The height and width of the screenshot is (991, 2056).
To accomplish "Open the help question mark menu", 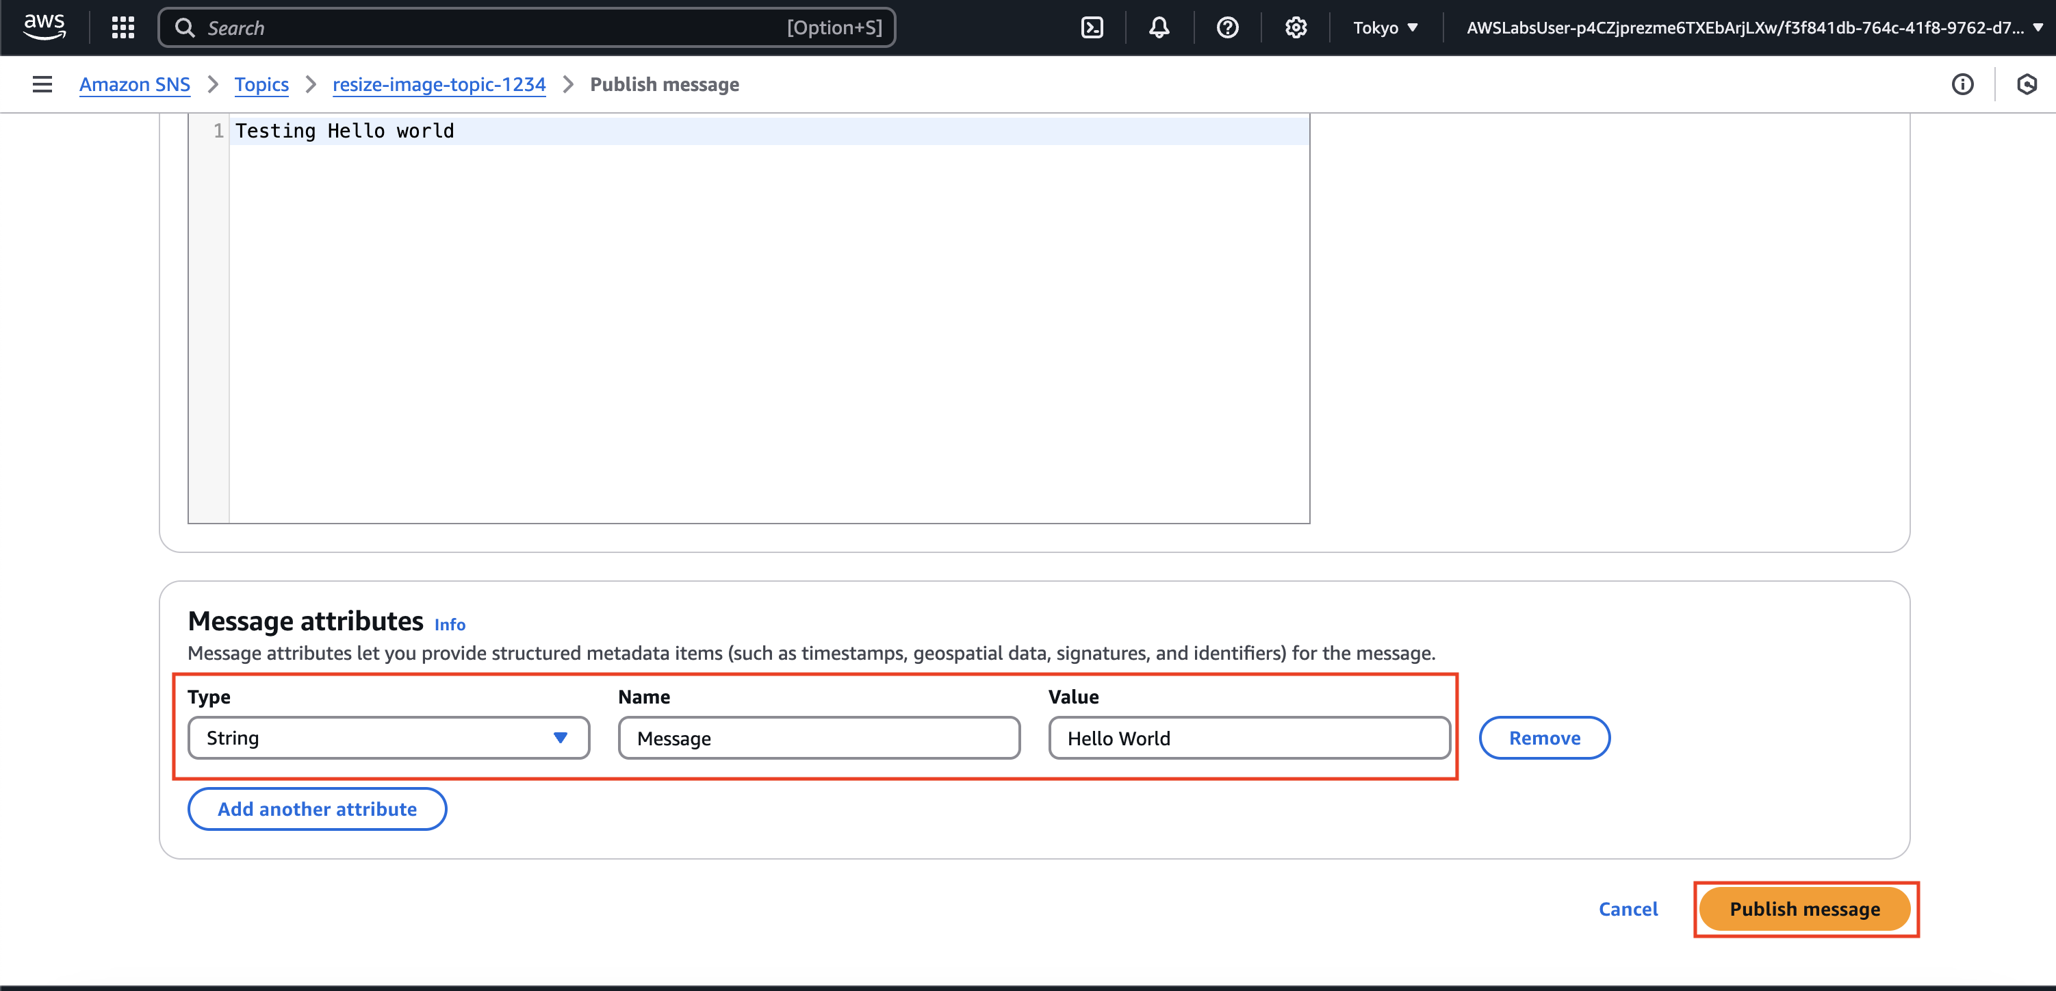I will tap(1228, 28).
